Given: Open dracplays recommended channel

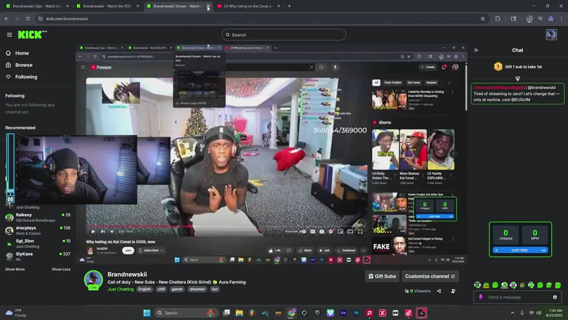Looking at the screenshot, I should pyautogui.click(x=38, y=230).
